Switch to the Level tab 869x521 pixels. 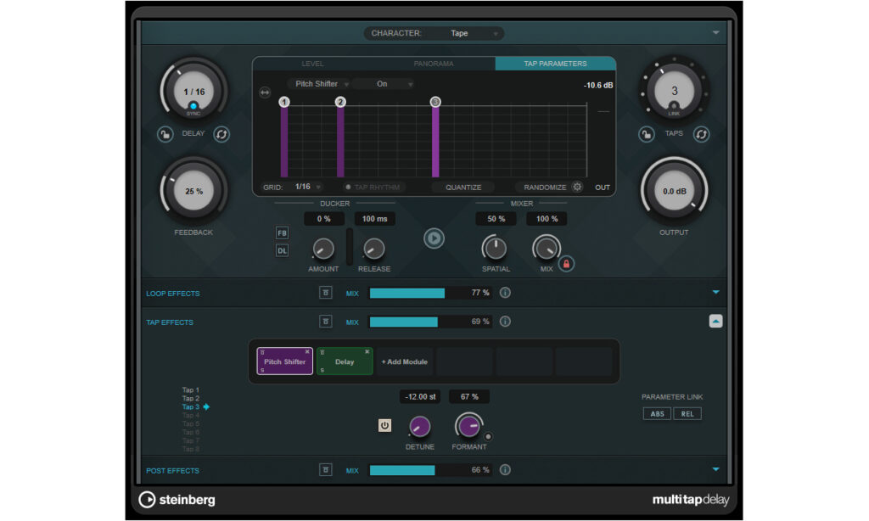pos(312,64)
